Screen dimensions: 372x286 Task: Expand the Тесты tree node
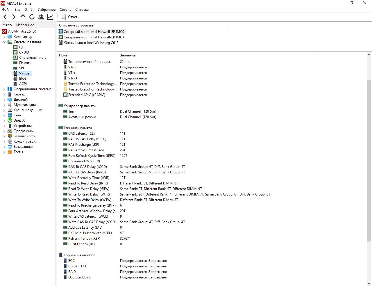click(x=4, y=152)
